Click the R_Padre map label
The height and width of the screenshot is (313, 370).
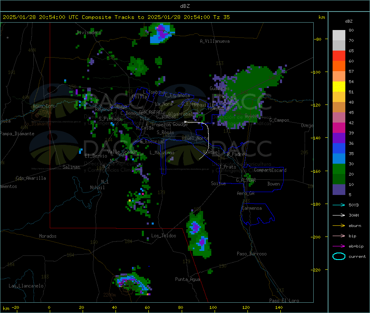[236, 154]
